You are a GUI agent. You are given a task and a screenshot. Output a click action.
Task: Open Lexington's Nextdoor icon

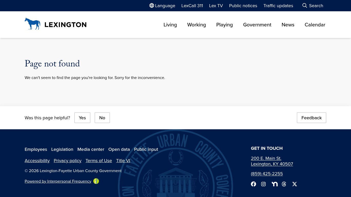(274, 184)
